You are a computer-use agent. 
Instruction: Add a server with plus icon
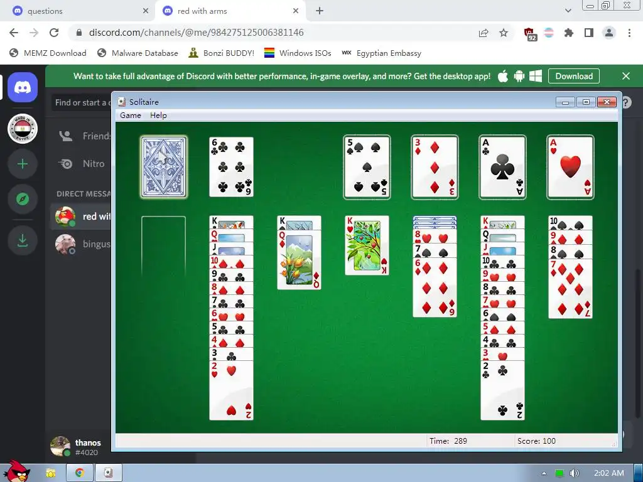[23, 164]
